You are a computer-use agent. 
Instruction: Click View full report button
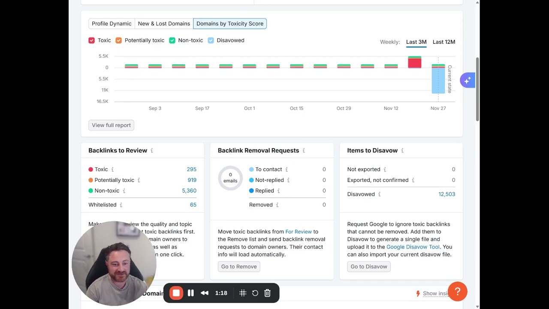pyautogui.click(x=111, y=125)
